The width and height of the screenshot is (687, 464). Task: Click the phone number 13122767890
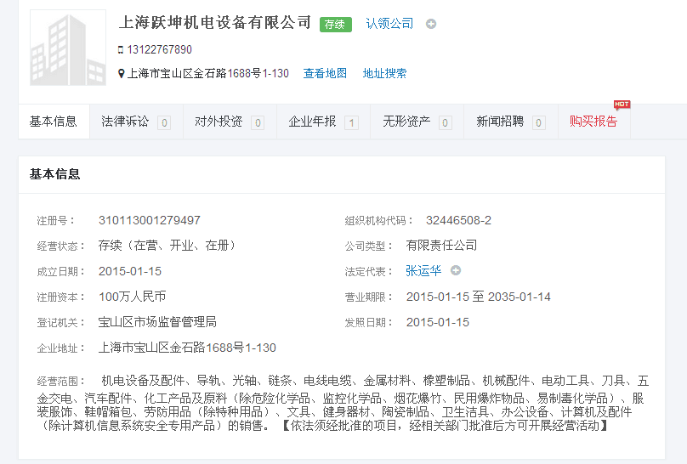tap(160, 50)
